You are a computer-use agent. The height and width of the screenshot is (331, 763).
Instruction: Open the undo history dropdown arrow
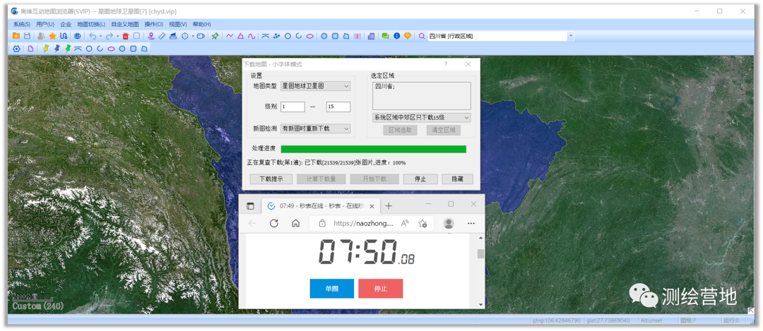[100, 36]
